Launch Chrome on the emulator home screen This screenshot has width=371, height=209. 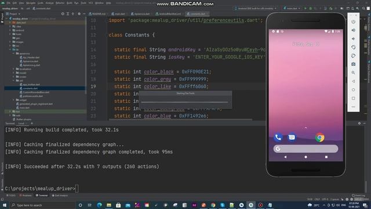pyautogui.click(x=319, y=138)
